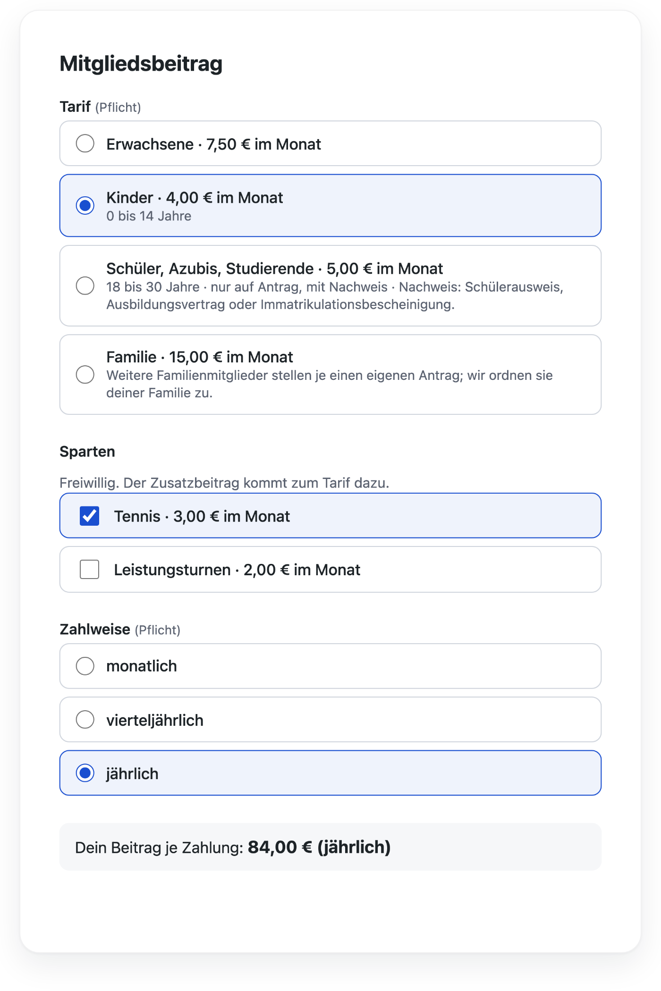Click the 84,00 € summary amount box

tap(330, 847)
